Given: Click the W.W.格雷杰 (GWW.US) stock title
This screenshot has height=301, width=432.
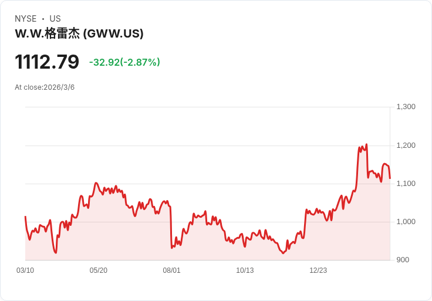Looking at the screenshot, I should point(79,33).
